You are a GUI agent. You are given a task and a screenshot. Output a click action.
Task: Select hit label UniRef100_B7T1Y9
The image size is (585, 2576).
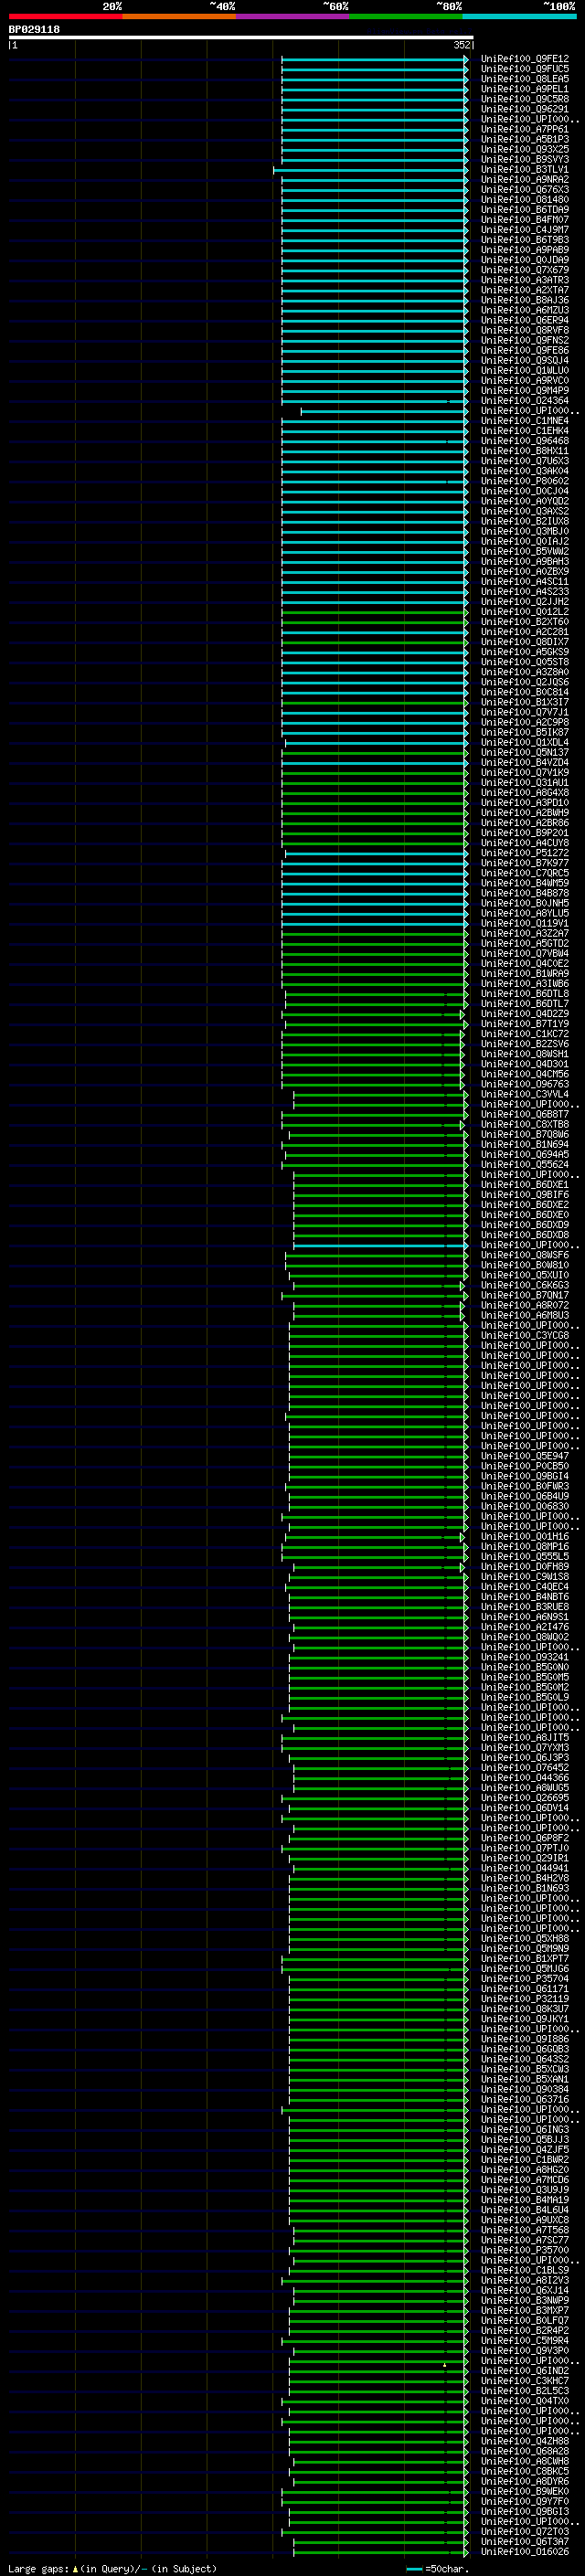[525, 1024]
